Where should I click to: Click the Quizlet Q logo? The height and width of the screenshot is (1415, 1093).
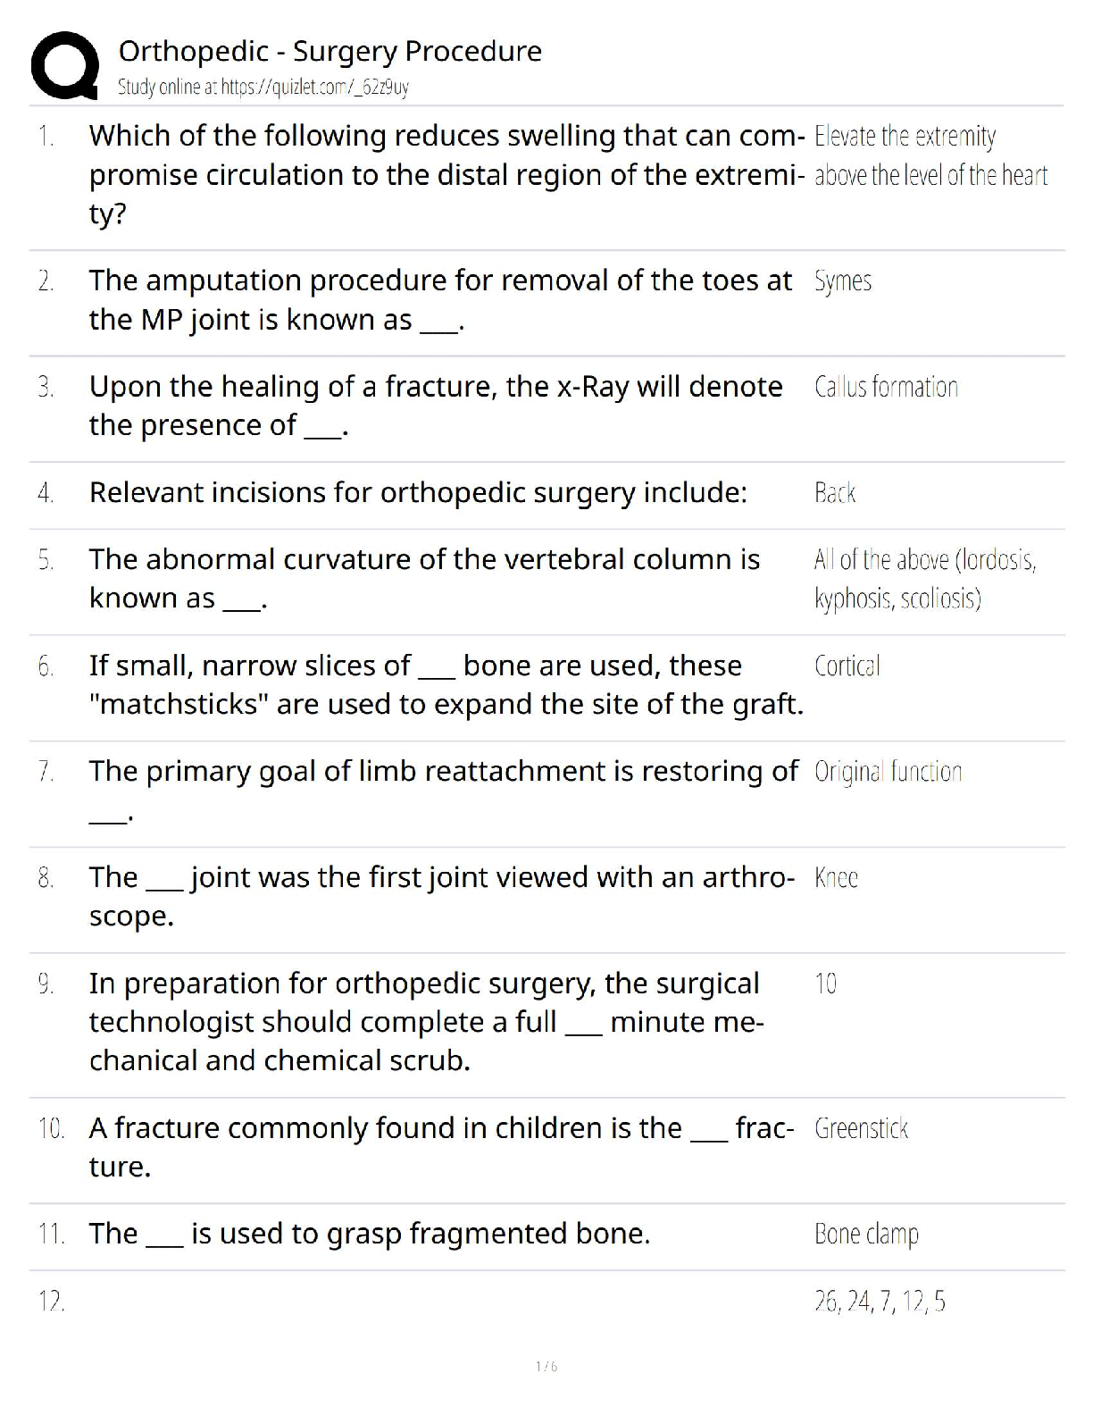(x=64, y=65)
